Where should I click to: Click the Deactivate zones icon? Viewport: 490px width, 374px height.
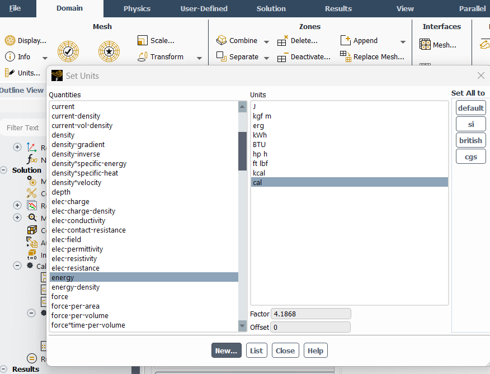[281, 58]
